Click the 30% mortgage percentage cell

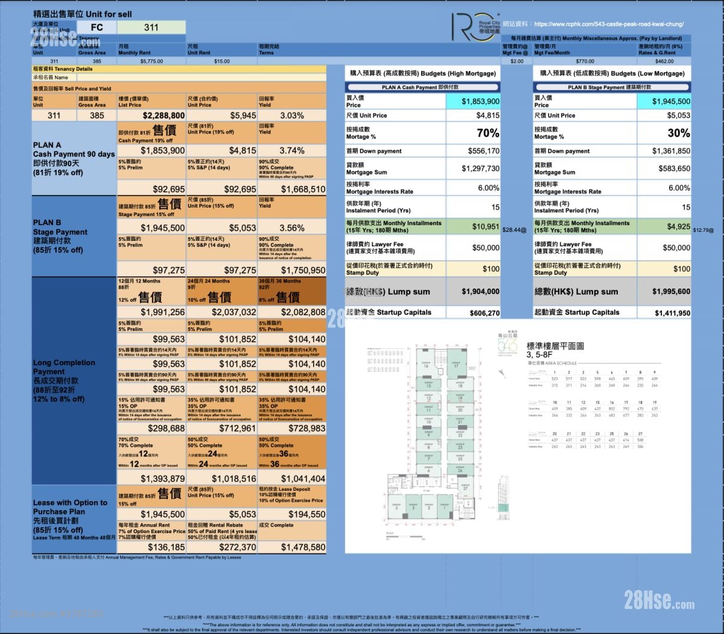point(664,133)
